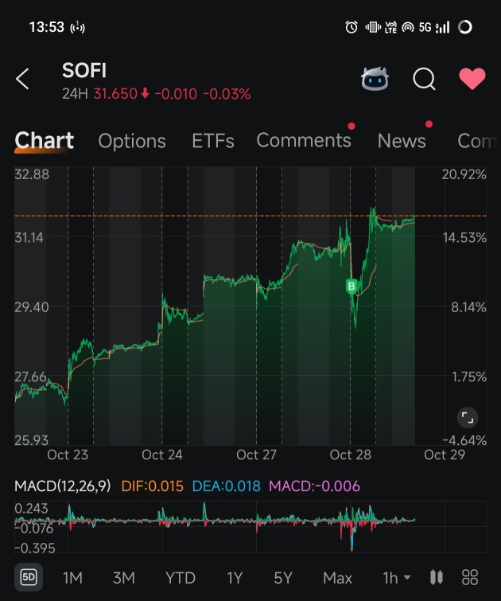Image resolution: width=501 pixels, height=601 pixels.
Task: Tap the green B buy marker
Action: [351, 286]
